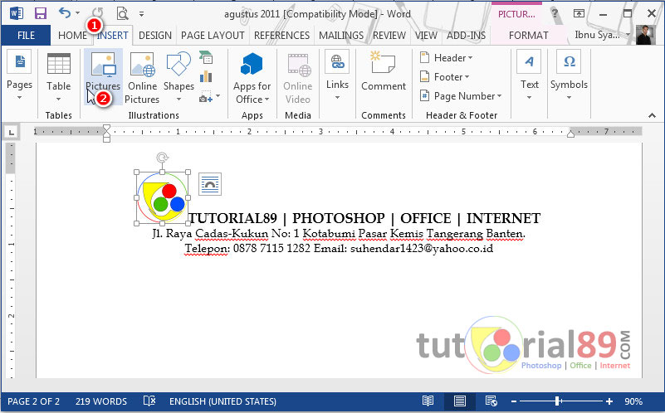The width and height of the screenshot is (665, 413).
Task: Open the Picture Tools FORMAT tab
Action: 529,36
